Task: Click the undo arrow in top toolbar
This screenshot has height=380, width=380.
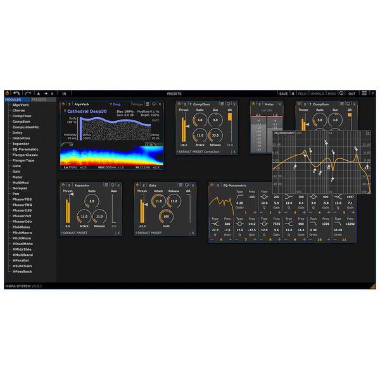Action: pyautogui.click(x=16, y=93)
